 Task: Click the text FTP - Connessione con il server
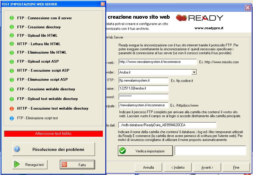click(x=44, y=18)
